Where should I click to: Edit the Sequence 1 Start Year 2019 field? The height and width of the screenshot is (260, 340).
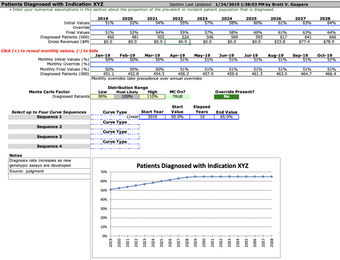[x=152, y=117]
